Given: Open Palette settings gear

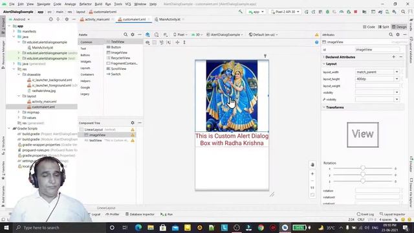Looking at the screenshot, I should tap(133, 34).
